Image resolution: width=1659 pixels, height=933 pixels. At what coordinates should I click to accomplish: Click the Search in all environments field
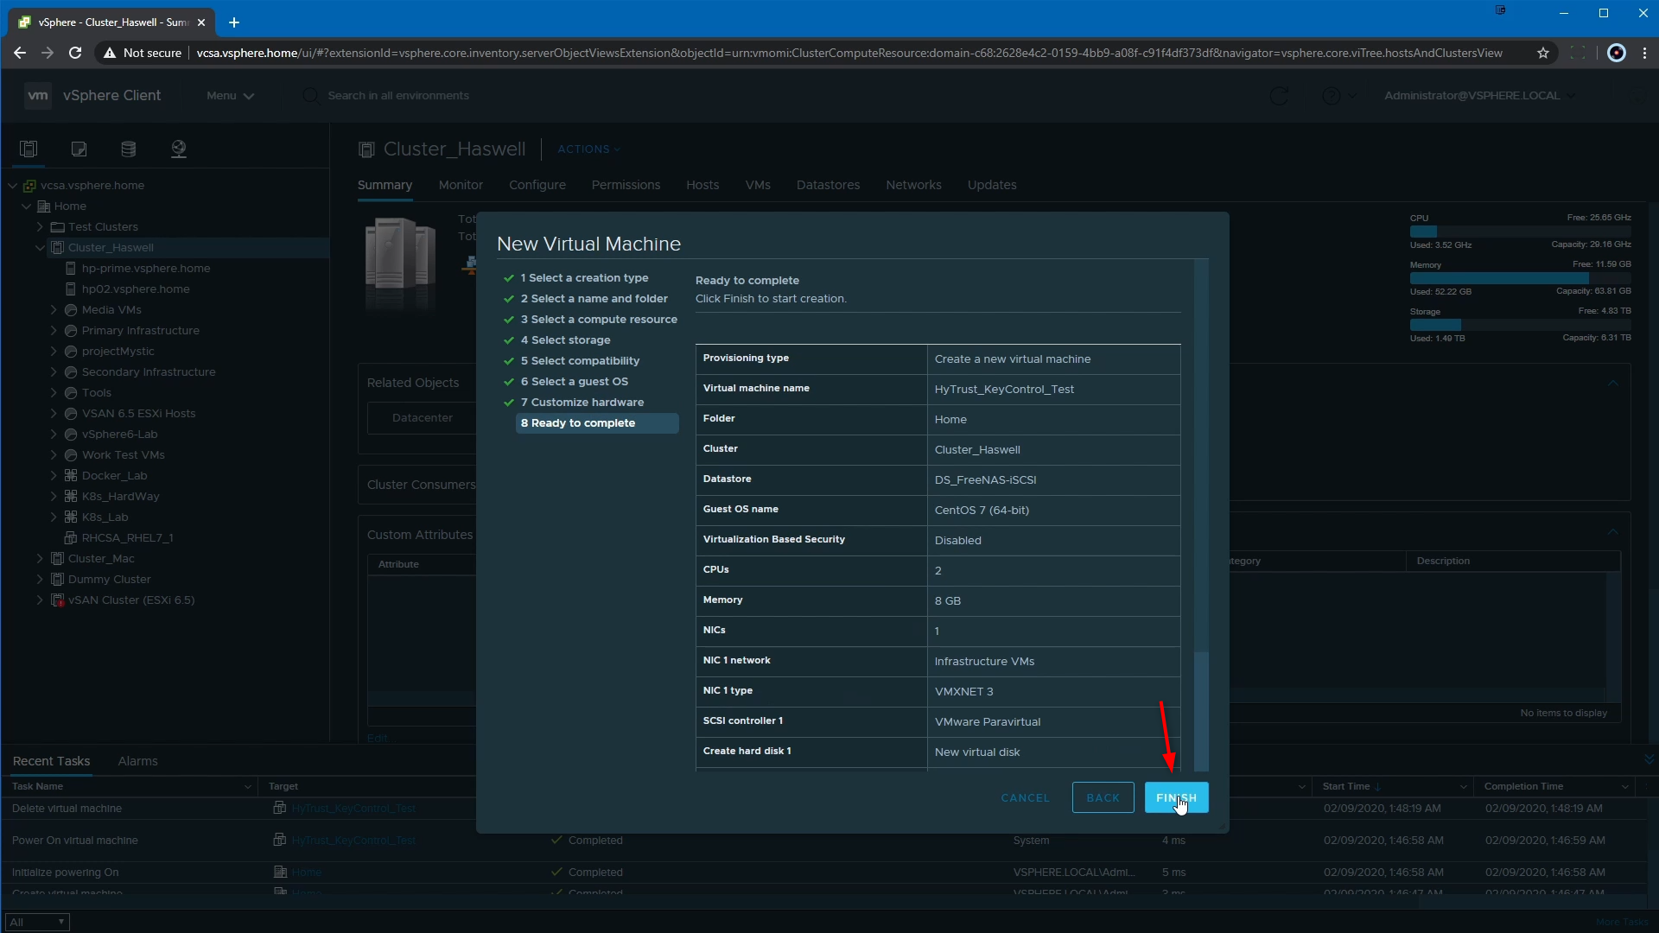click(x=398, y=96)
